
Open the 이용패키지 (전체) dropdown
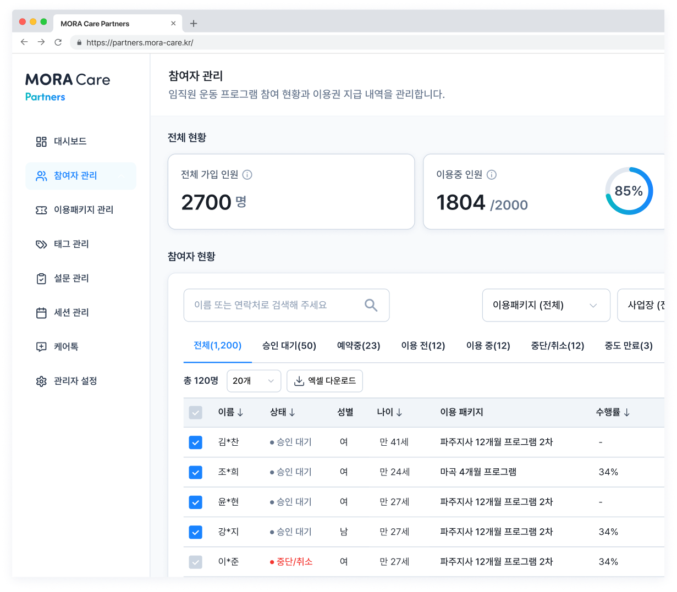click(546, 305)
